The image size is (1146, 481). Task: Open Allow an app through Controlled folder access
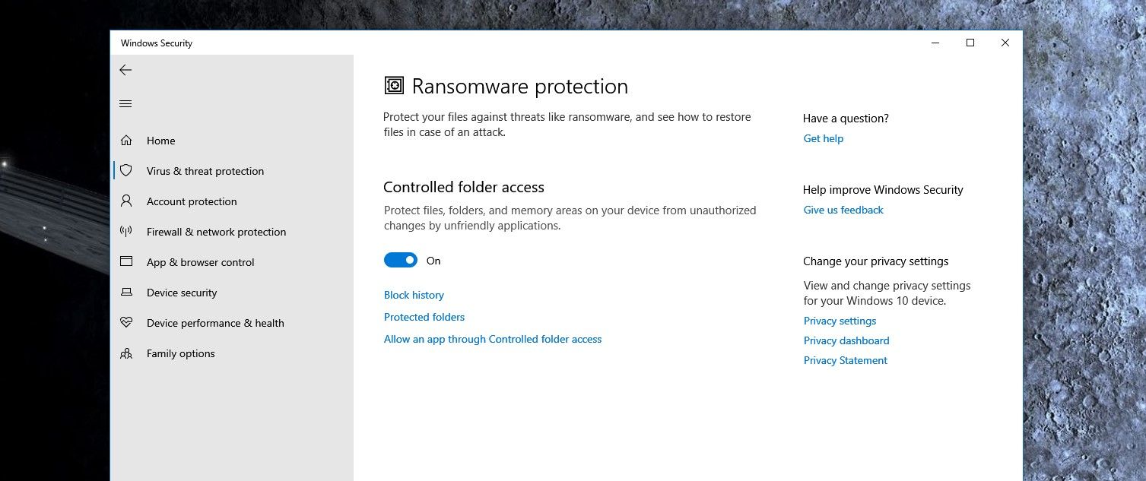point(493,339)
